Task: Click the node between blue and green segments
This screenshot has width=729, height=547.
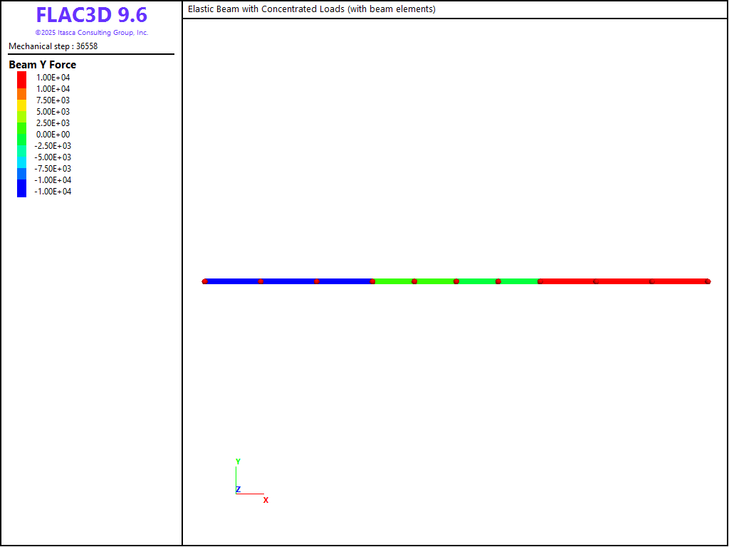Action: pyautogui.click(x=372, y=281)
